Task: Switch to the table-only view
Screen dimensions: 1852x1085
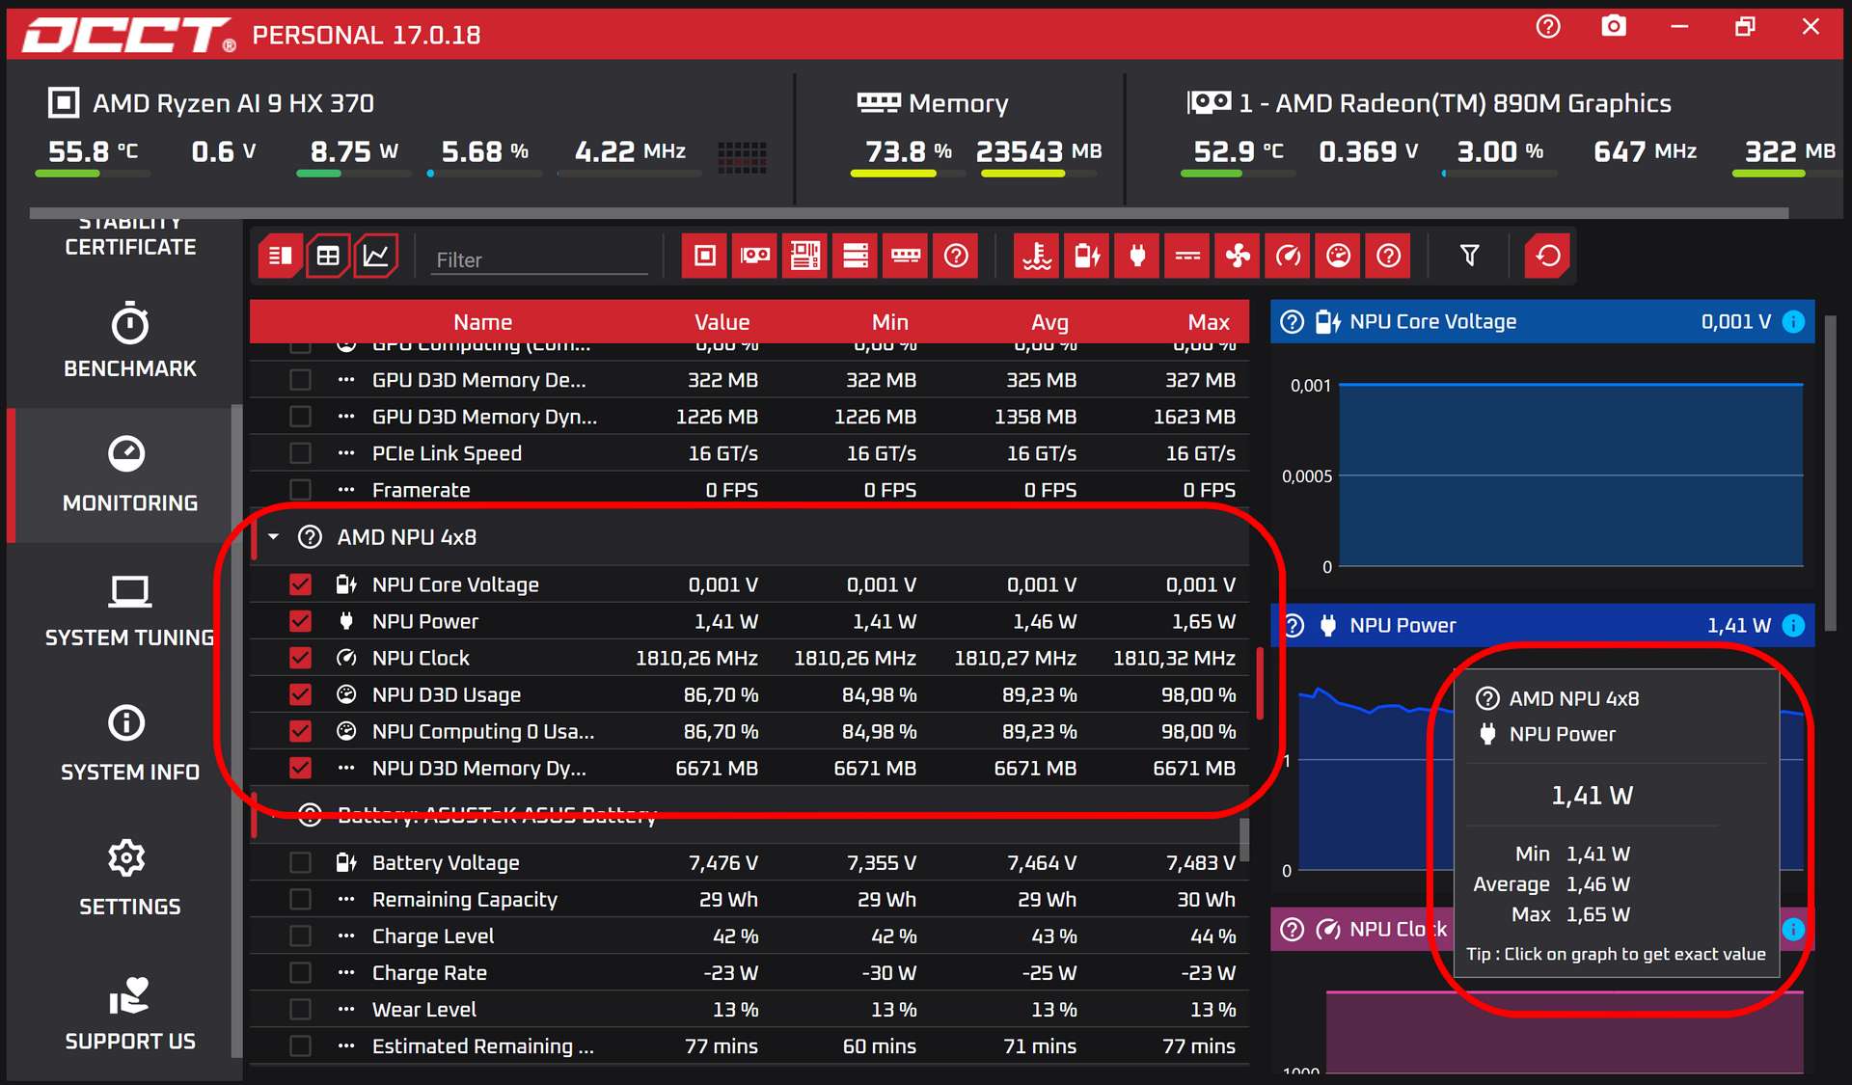Action: click(328, 256)
